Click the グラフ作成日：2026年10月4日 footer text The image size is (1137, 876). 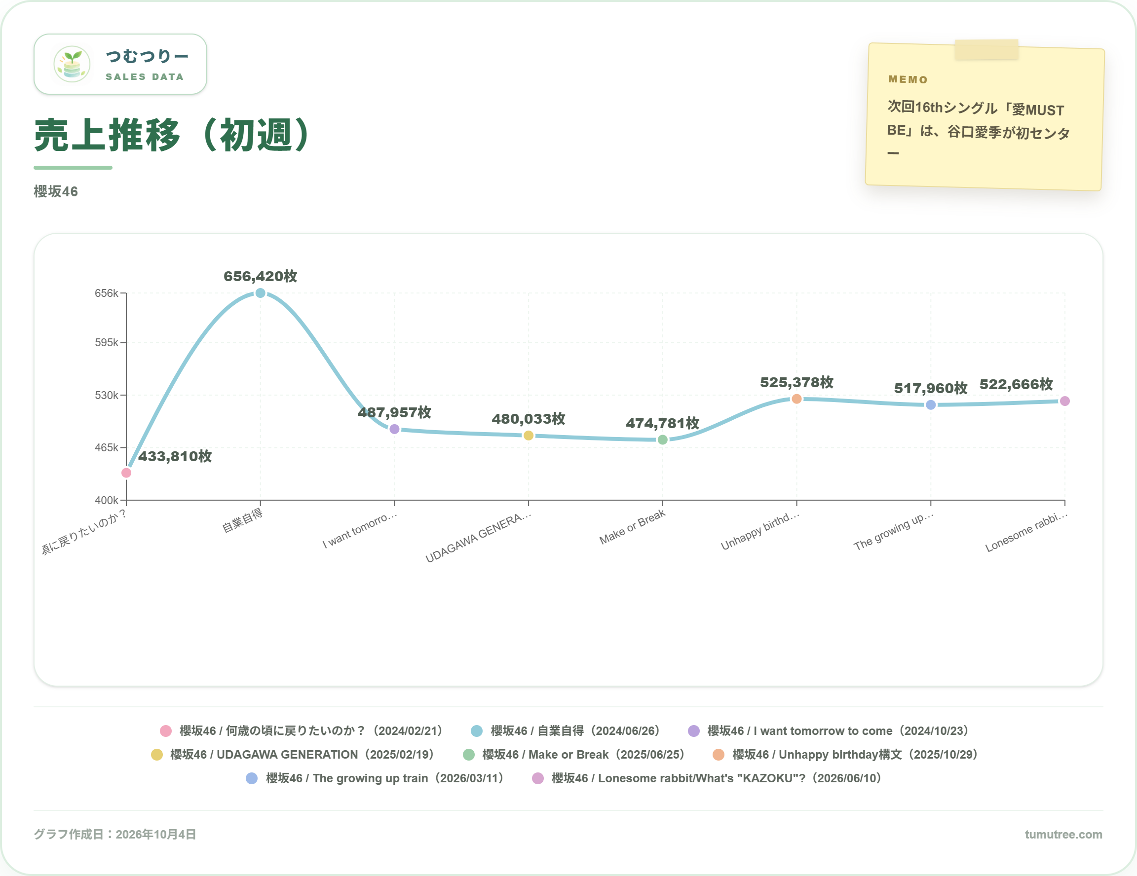(x=115, y=835)
